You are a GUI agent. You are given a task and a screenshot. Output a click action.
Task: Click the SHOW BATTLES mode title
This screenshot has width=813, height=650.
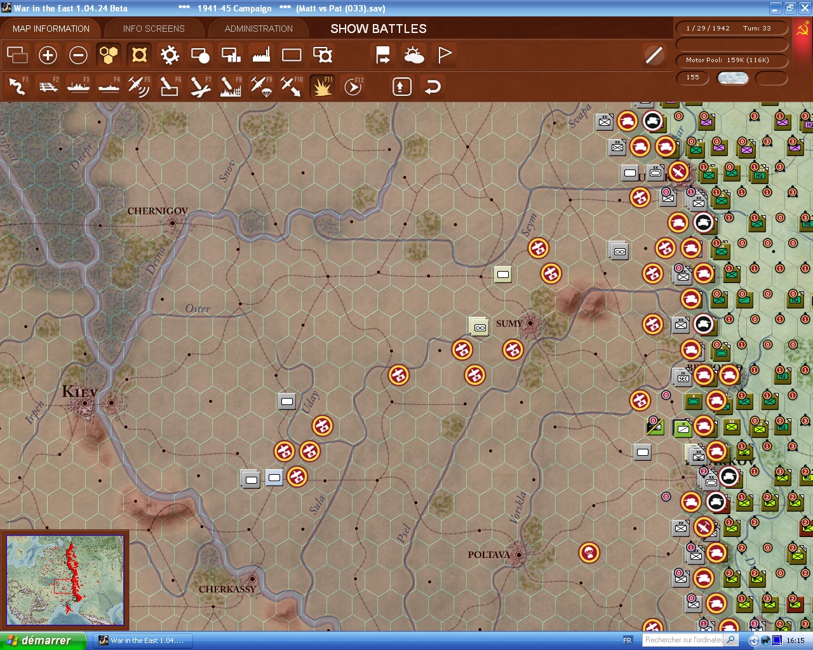(x=379, y=29)
